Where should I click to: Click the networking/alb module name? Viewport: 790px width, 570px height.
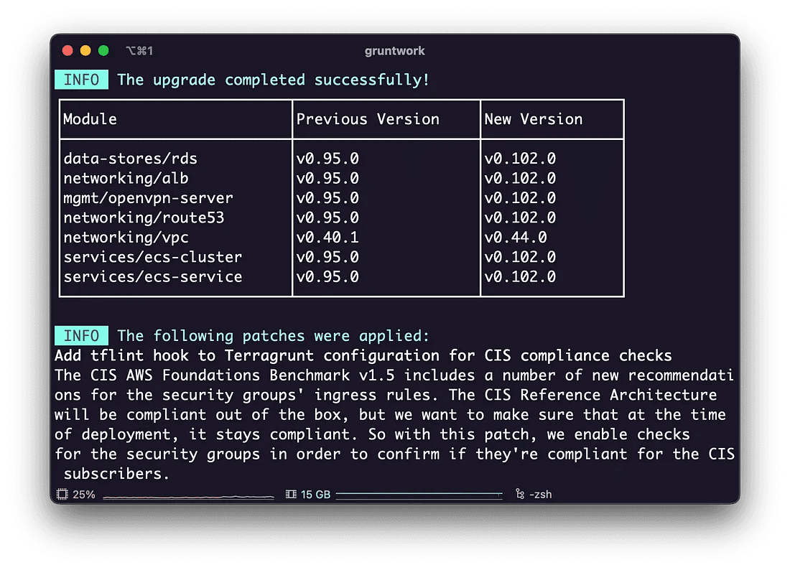point(126,178)
